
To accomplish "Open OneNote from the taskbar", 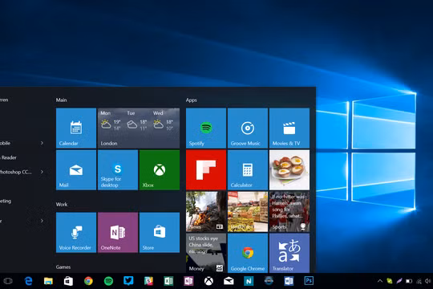I will click(188, 281).
